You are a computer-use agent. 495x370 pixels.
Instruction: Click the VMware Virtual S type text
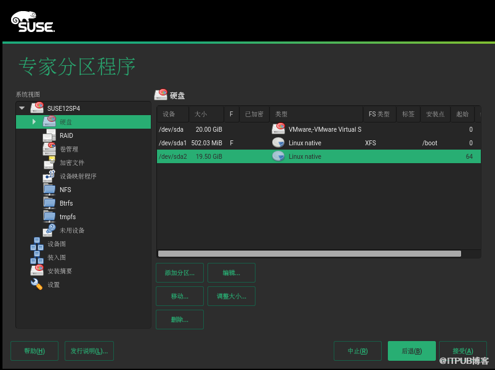point(325,129)
